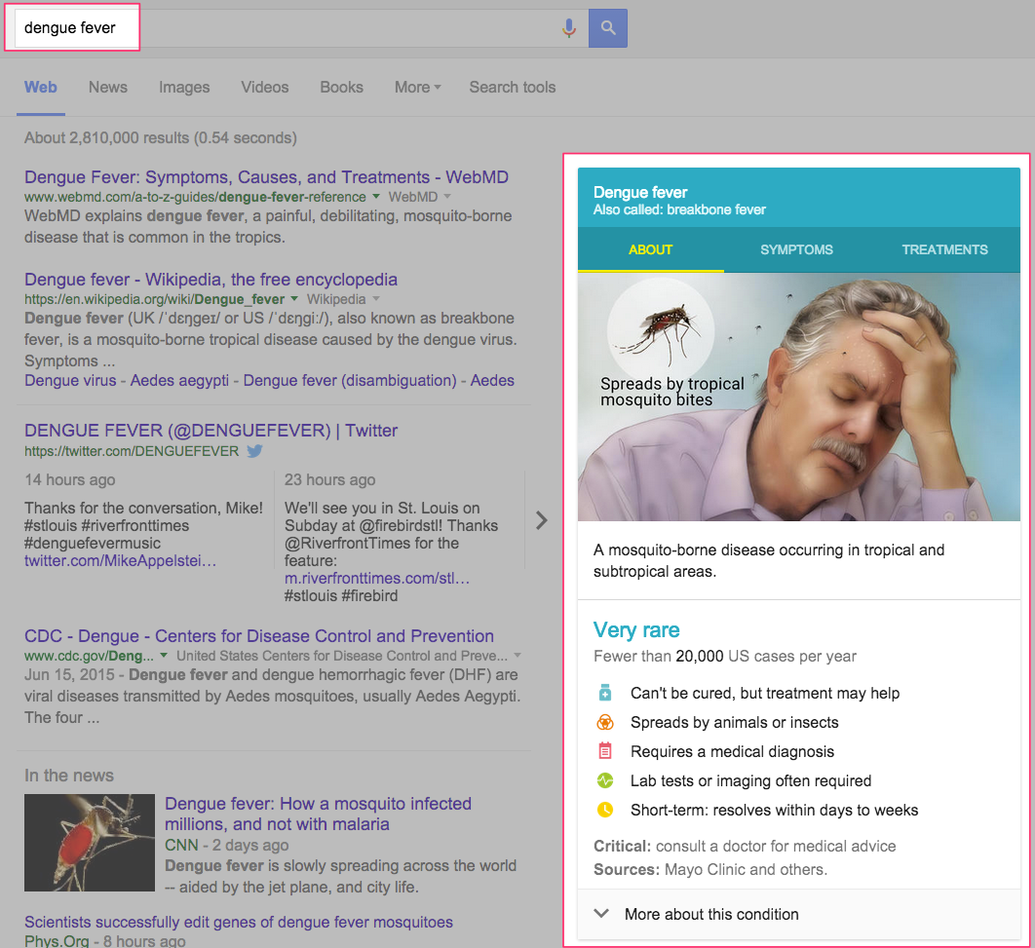Click the knowledge panel illustration of sick man

pos(799,397)
